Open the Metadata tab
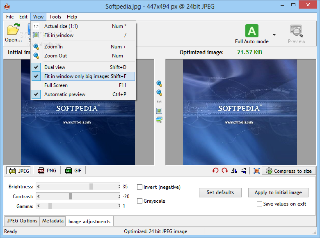 53,221
